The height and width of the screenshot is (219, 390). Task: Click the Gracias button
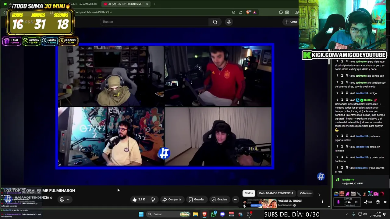click(219, 200)
